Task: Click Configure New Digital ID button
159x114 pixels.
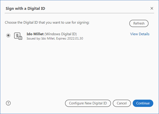Action: click(x=88, y=103)
